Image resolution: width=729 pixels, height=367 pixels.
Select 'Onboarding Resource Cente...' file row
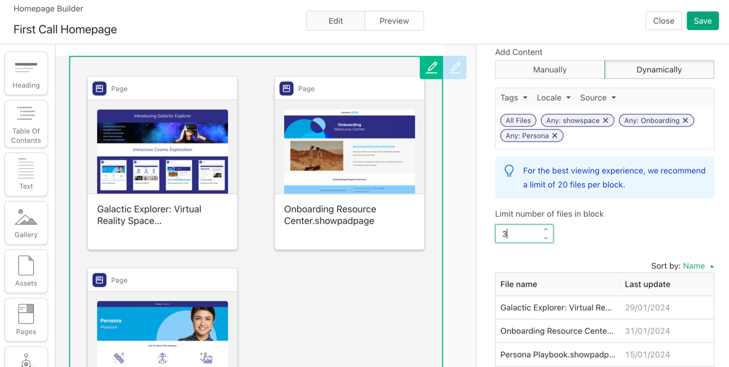point(604,331)
